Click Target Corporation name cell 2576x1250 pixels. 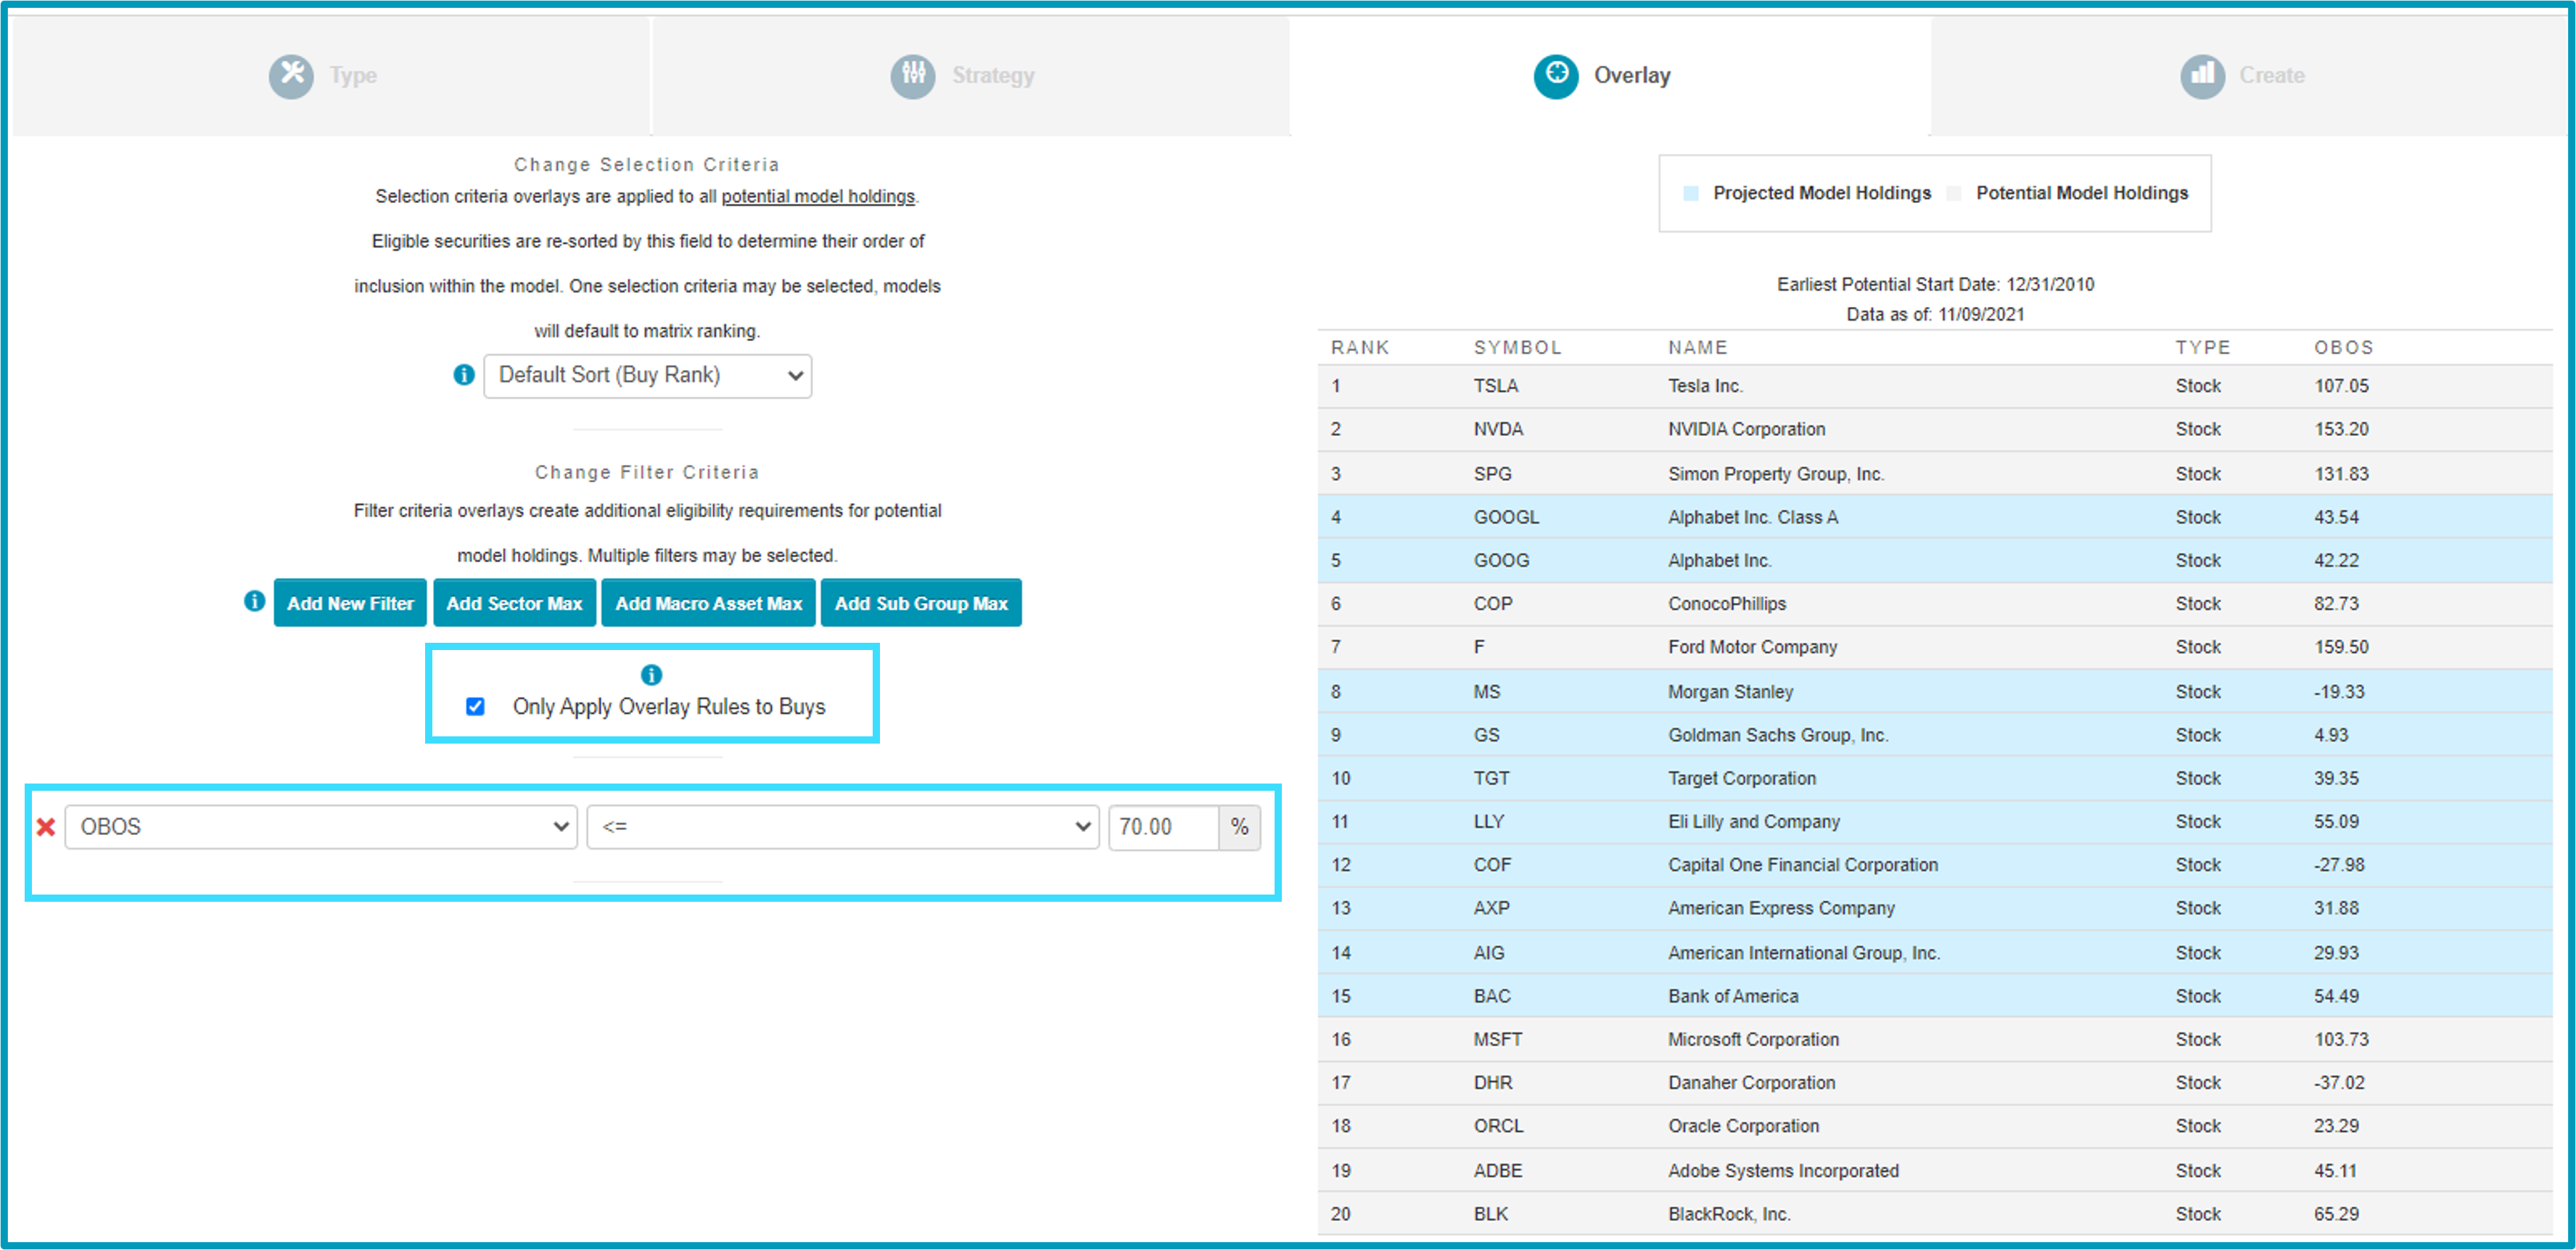(1741, 778)
